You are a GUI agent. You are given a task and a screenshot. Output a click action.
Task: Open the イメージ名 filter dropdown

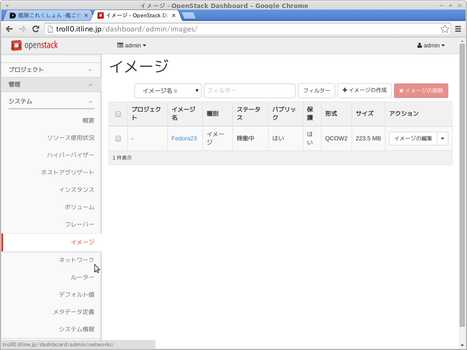click(168, 91)
